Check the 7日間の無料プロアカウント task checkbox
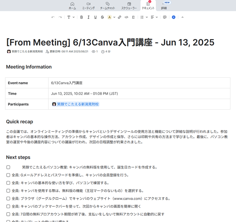The height and width of the screenshot is (222, 236). (8, 214)
